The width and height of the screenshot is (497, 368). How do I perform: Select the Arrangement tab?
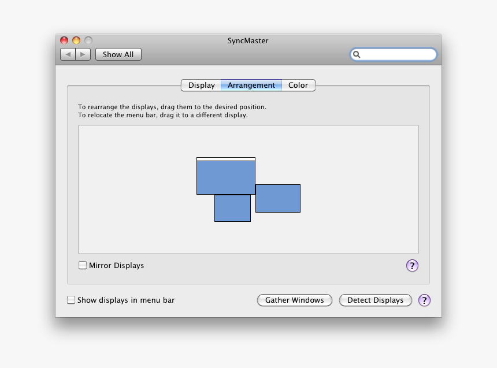tap(251, 85)
